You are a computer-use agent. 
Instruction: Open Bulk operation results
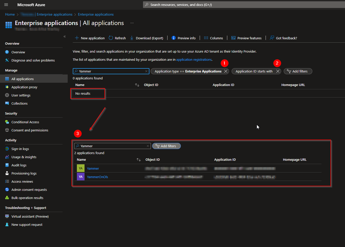(x=27, y=198)
